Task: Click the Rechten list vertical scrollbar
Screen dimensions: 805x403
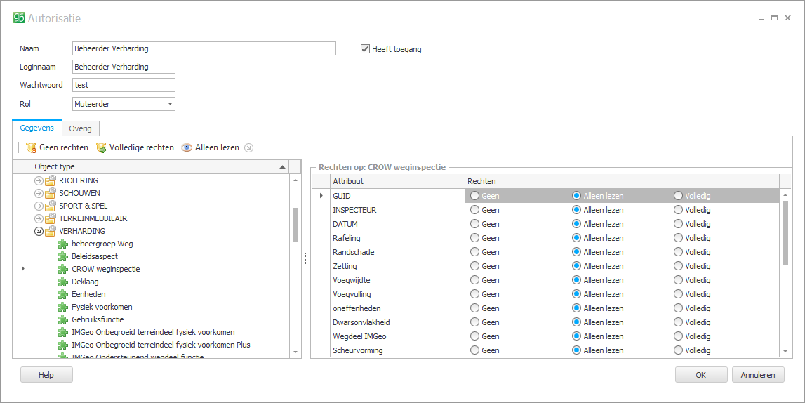Action: click(x=785, y=232)
